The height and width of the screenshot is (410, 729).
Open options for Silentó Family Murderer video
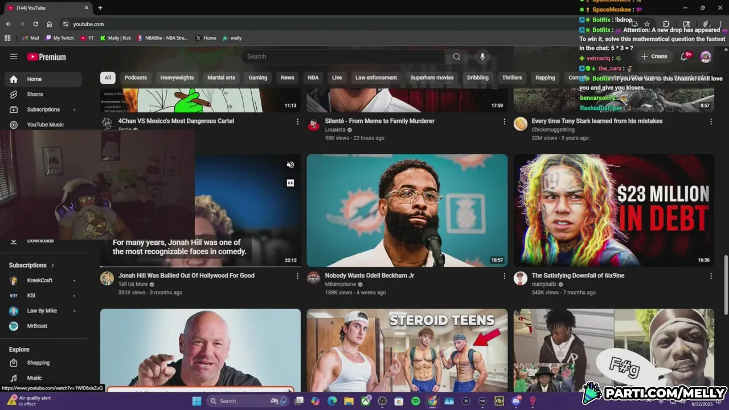point(504,121)
